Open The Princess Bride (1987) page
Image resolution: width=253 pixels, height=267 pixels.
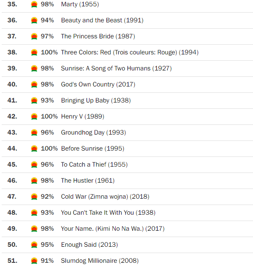coord(98,36)
